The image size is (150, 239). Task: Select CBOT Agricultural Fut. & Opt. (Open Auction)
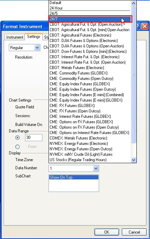(90, 24)
